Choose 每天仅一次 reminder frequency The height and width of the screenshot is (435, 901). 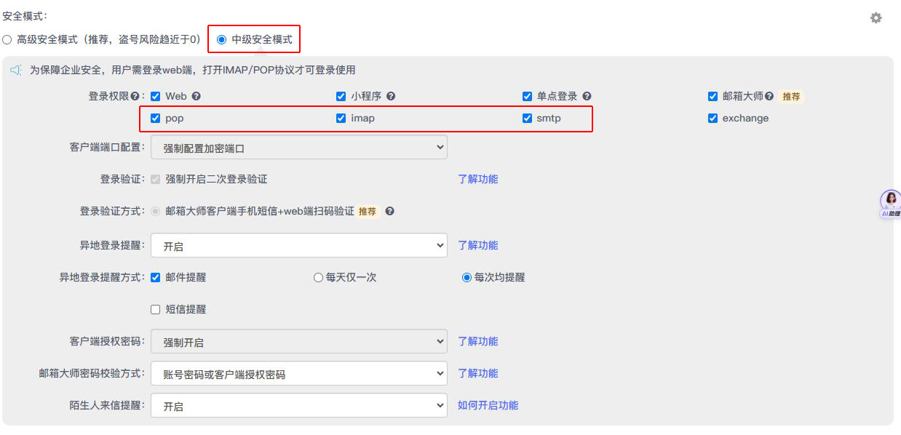click(318, 277)
